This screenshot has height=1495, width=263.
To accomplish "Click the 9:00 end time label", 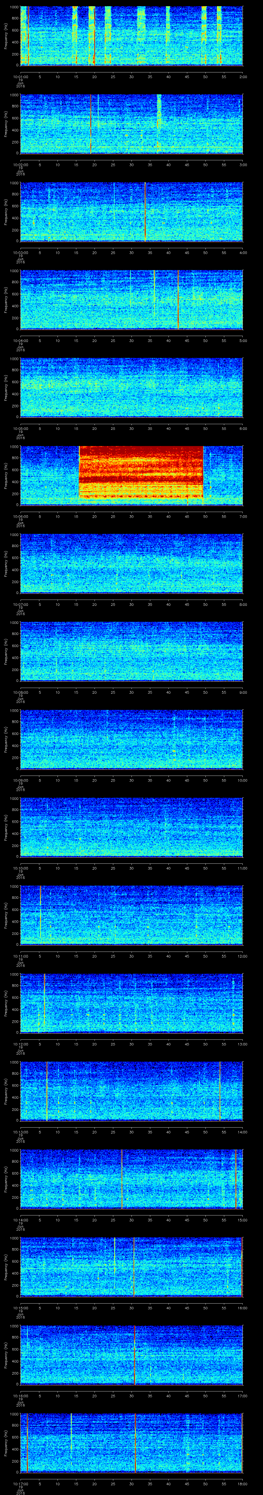I will 243,692.
